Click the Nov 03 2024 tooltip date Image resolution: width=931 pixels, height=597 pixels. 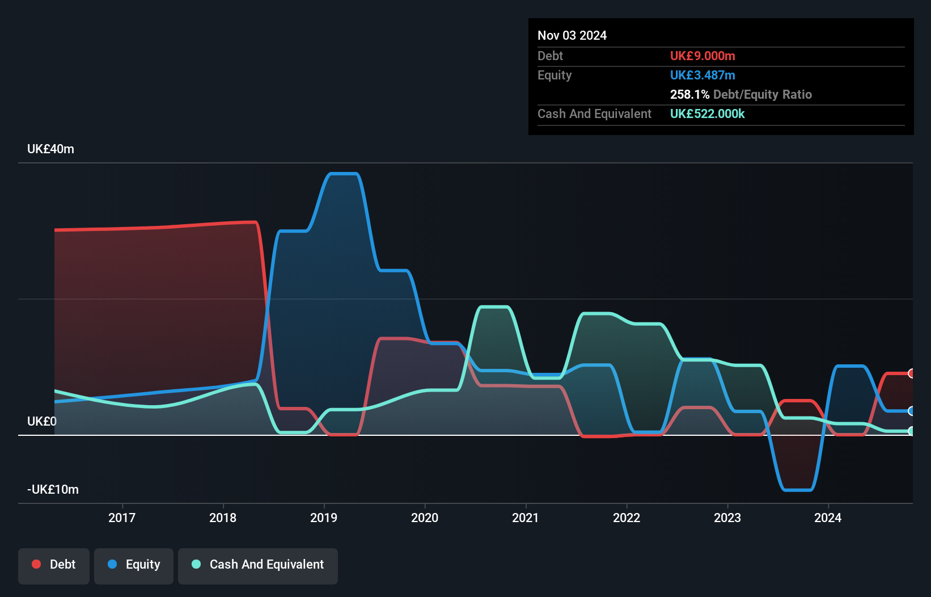click(572, 35)
